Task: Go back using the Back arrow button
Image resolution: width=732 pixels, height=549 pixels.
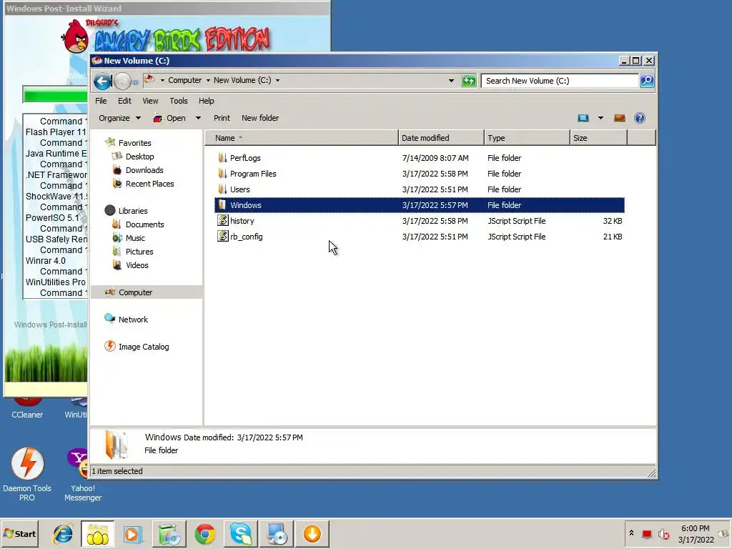Action: point(102,81)
